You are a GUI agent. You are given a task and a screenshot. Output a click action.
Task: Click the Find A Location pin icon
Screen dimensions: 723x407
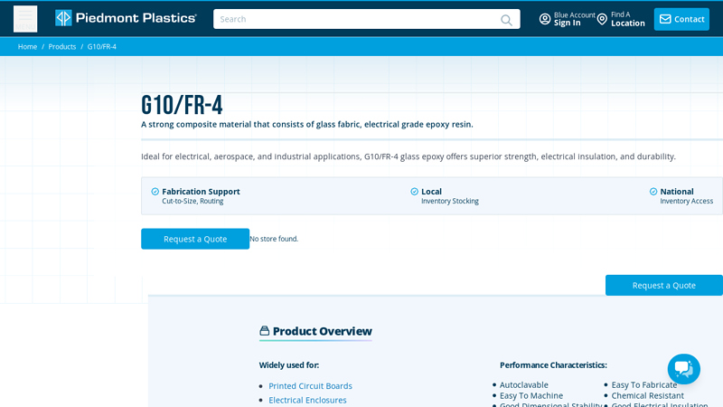coord(602,19)
